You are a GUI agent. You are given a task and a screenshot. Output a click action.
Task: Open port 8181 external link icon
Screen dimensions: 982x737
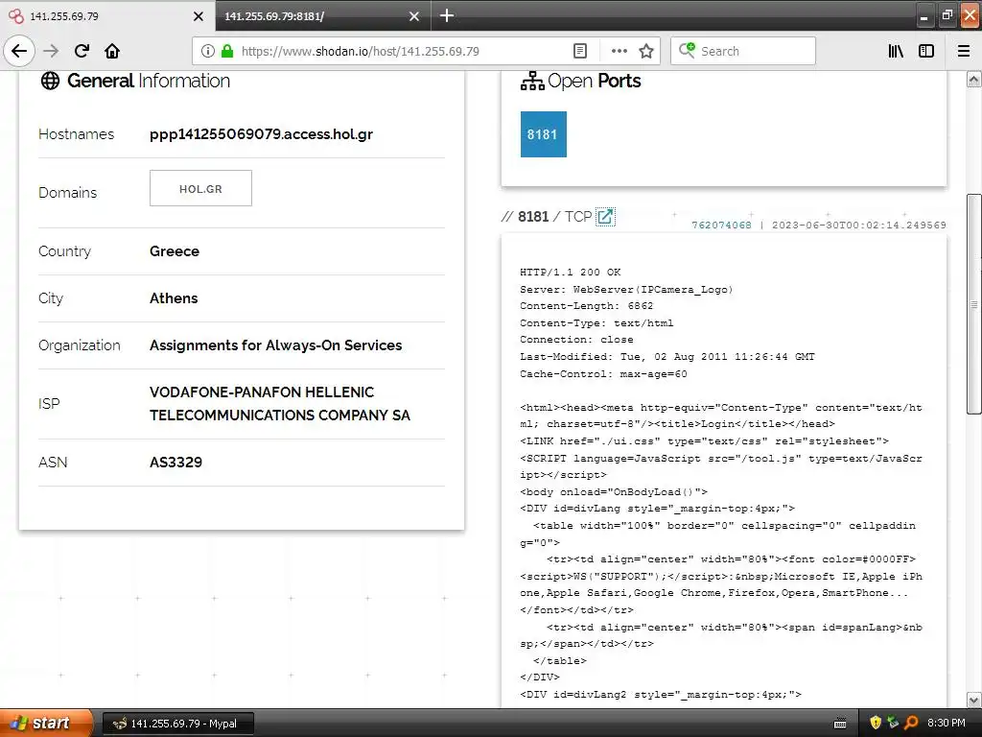(605, 216)
